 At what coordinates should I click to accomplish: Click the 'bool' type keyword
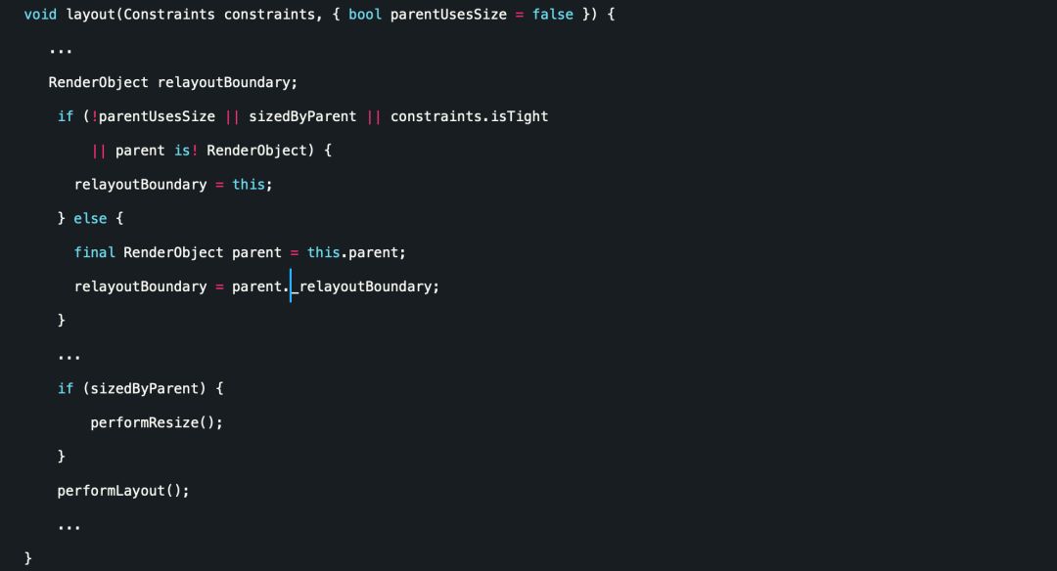(x=365, y=14)
